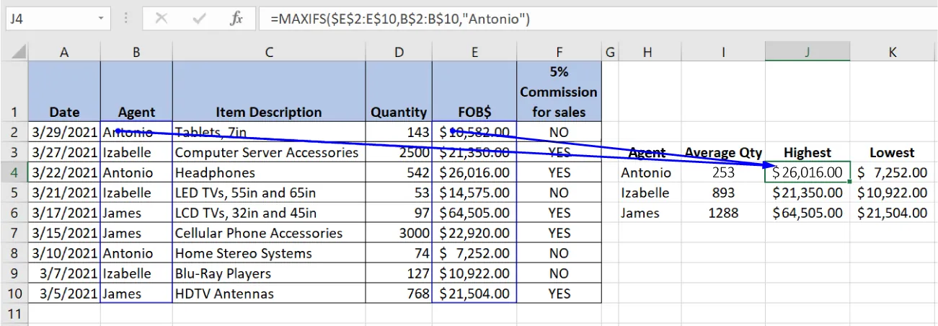Click the Headphones item description cell
The image size is (938, 326).
pos(268,173)
